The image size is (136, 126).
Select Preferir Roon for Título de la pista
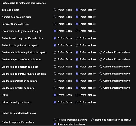click(55, 10)
